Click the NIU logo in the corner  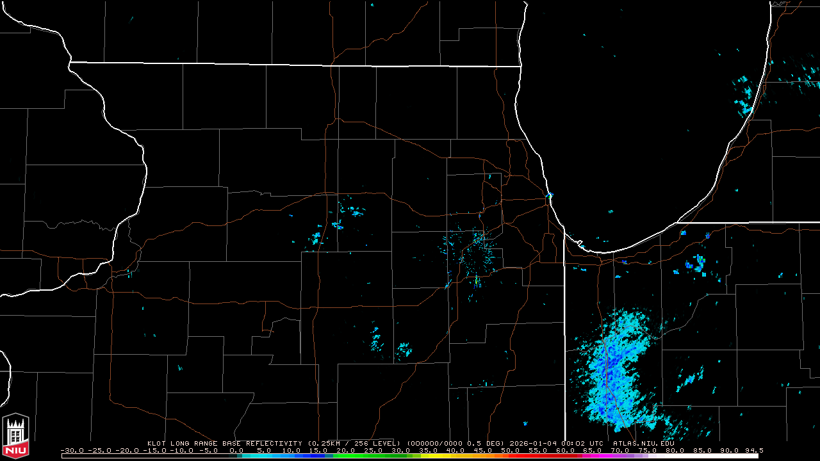[15, 435]
